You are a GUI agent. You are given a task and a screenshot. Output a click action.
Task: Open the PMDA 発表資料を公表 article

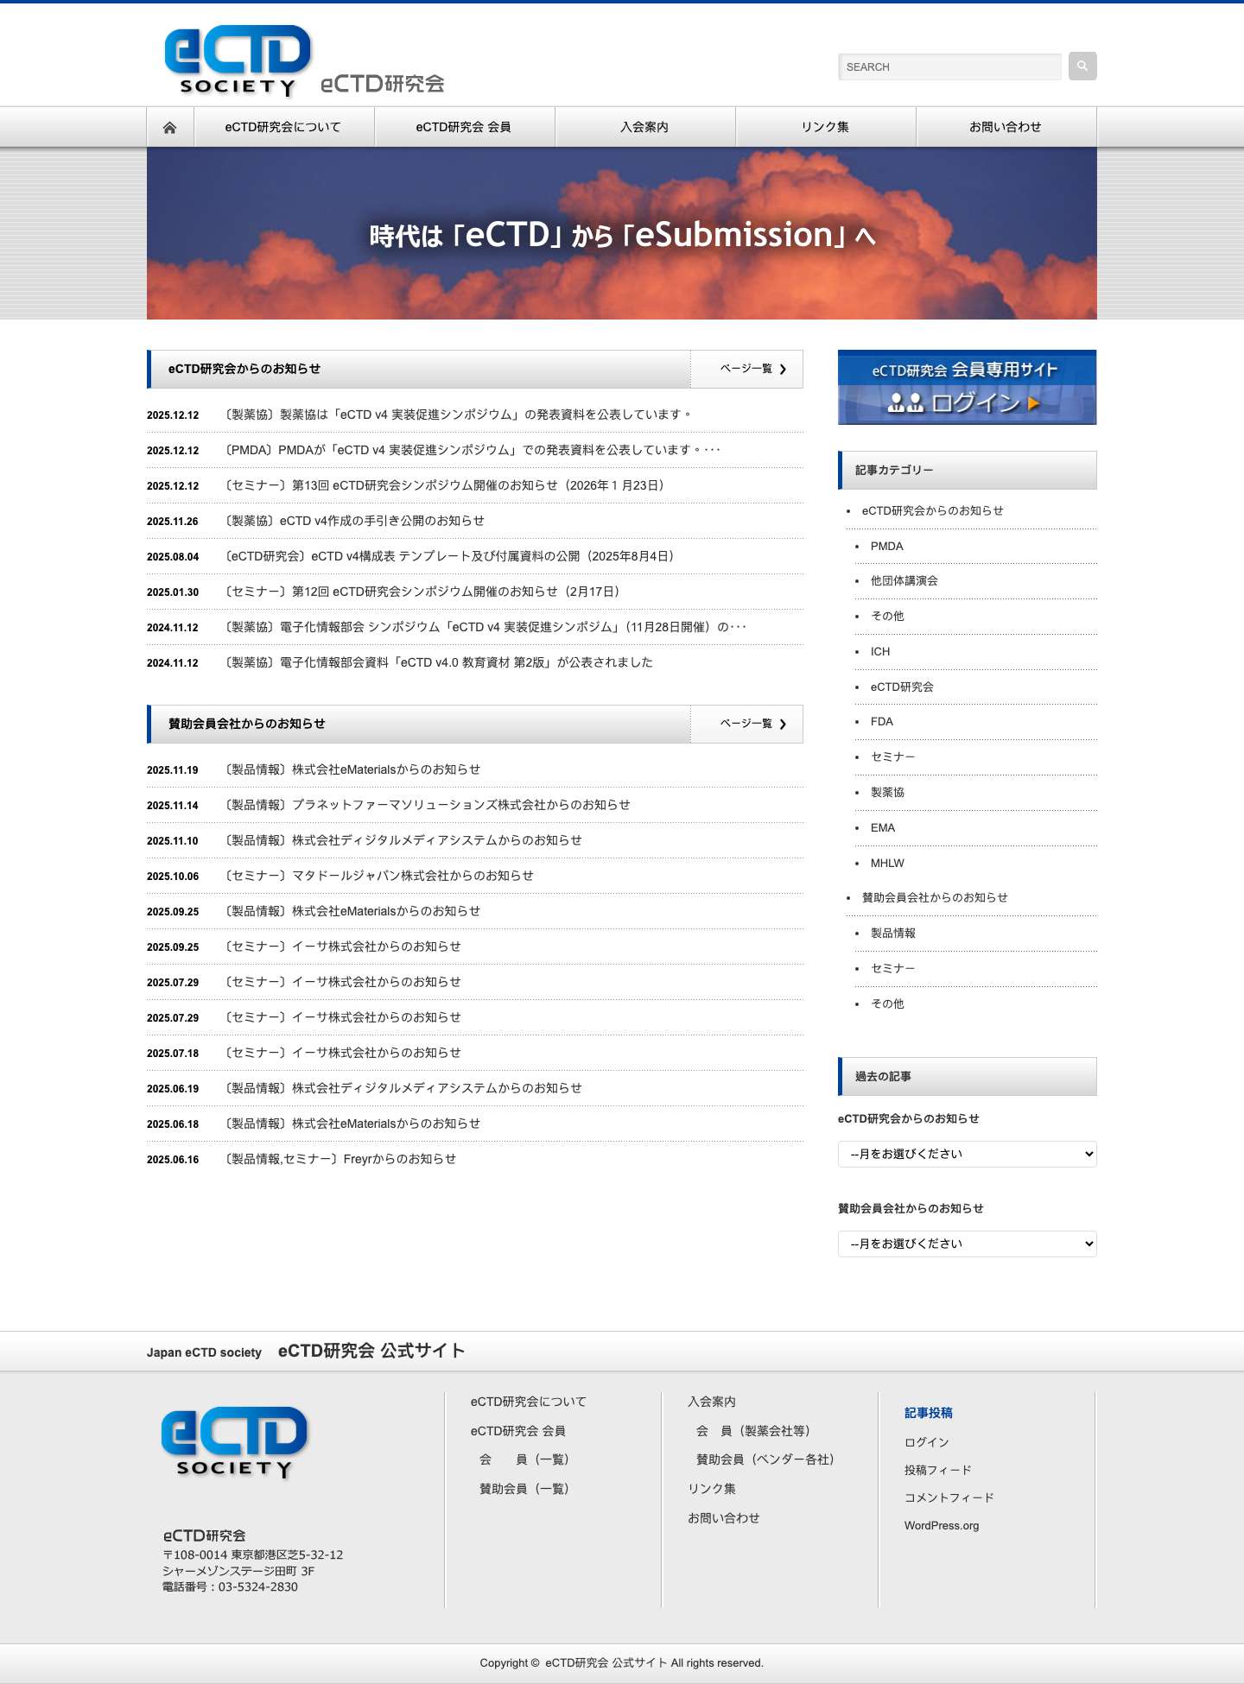point(472,450)
